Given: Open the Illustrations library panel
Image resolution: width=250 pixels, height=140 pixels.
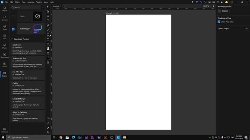Looking at the screenshot, I should pyautogui.click(x=5, y=56).
